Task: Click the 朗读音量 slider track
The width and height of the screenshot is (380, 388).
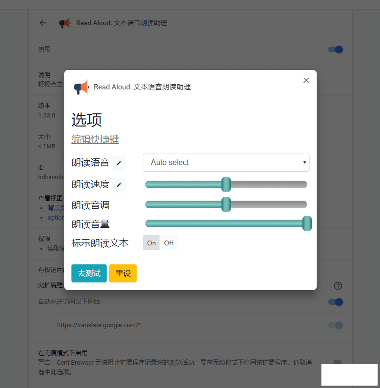Action: click(x=226, y=223)
